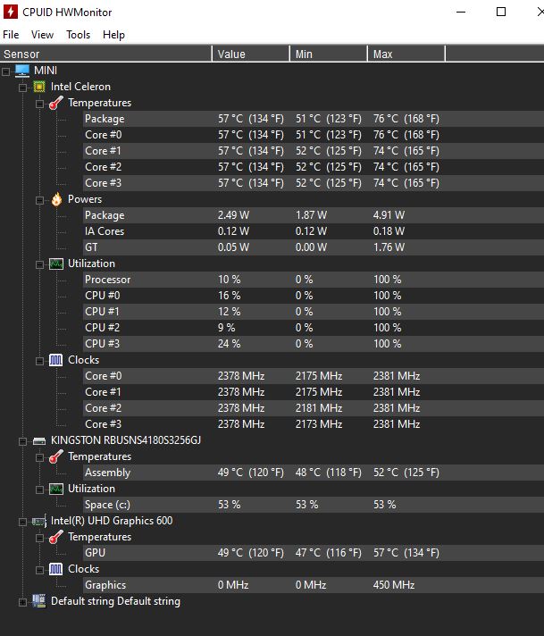Select the CPU #0 utilization row
This screenshot has width=544, height=636.
(314, 296)
